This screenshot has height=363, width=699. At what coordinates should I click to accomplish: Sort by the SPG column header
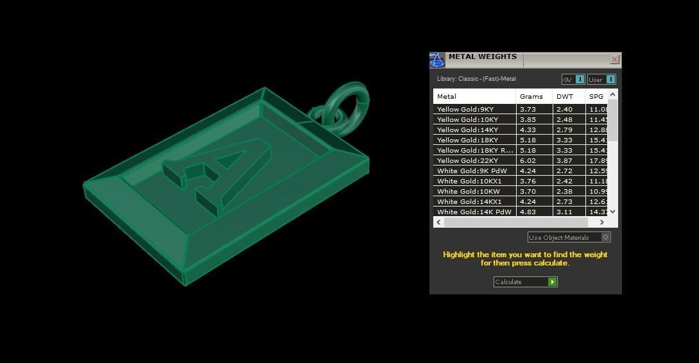pos(596,96)
